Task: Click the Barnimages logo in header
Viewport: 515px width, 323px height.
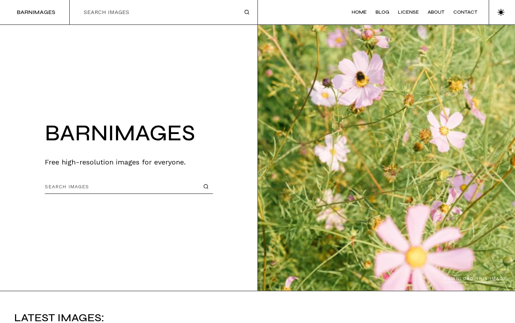Action: (x=36, y=12)
